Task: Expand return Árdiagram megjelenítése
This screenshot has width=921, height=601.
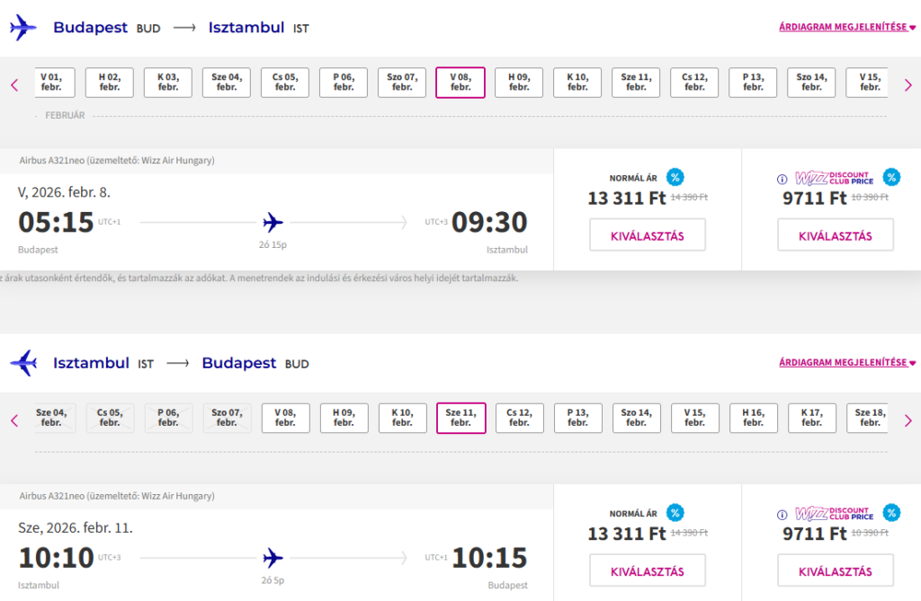Action: (x=846, y=363)
